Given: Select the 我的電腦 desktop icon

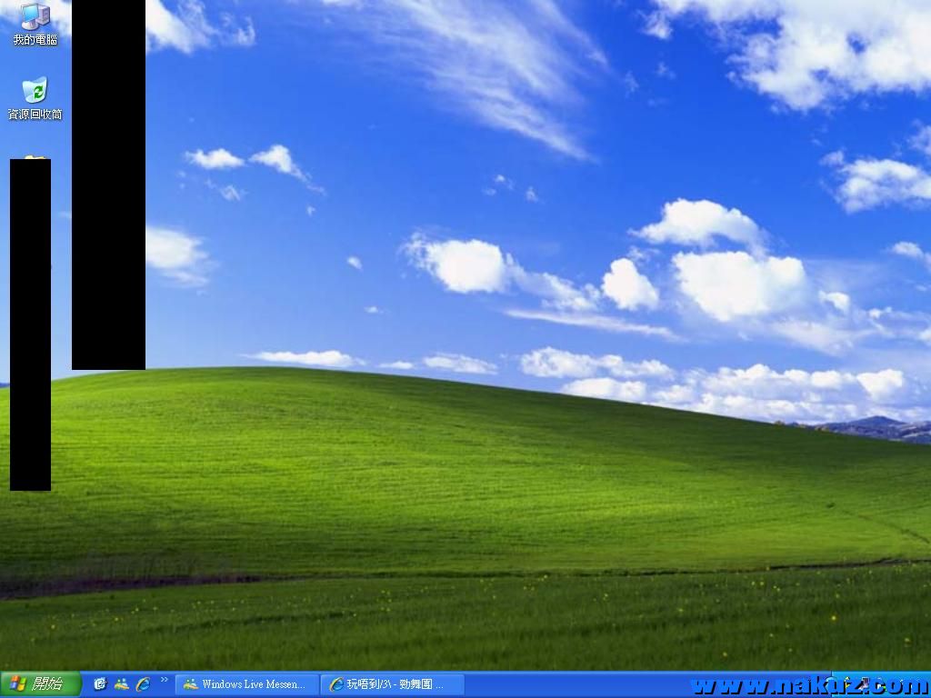Looking at the screenshot, I should [x=35, y=24].
